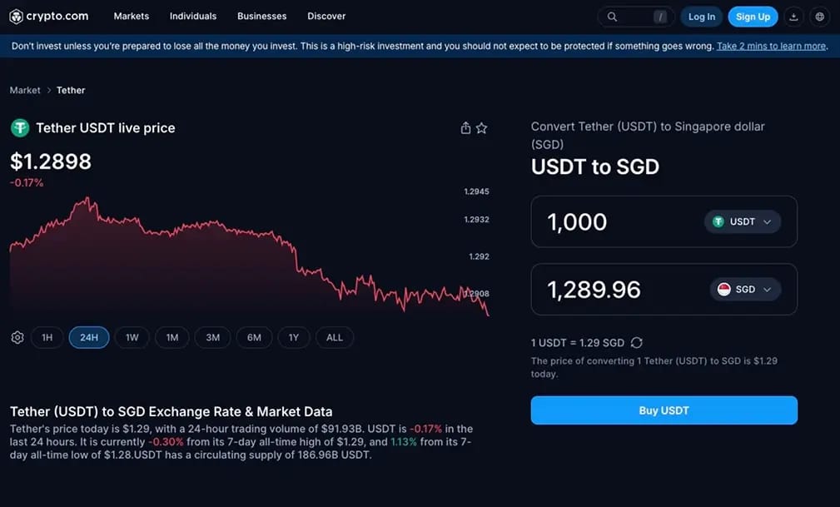The width and height of the screenshot is (840, 507).
Task: Select the 1Y chart range
Action: (x=294, y=338)
